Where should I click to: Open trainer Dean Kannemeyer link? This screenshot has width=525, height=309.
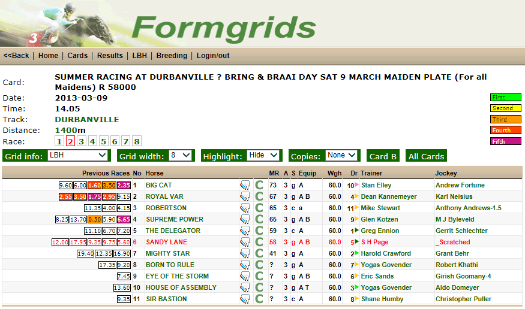pos(389,196)
